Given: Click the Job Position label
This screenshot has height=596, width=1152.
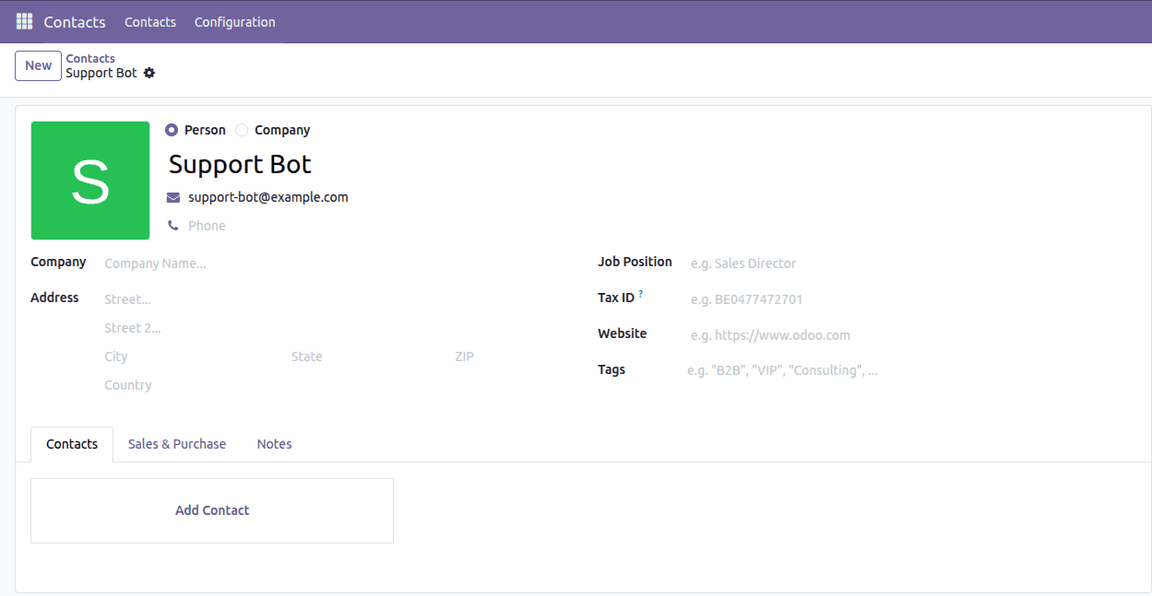Looking at the screenshot, I should (x=635, y=262).
